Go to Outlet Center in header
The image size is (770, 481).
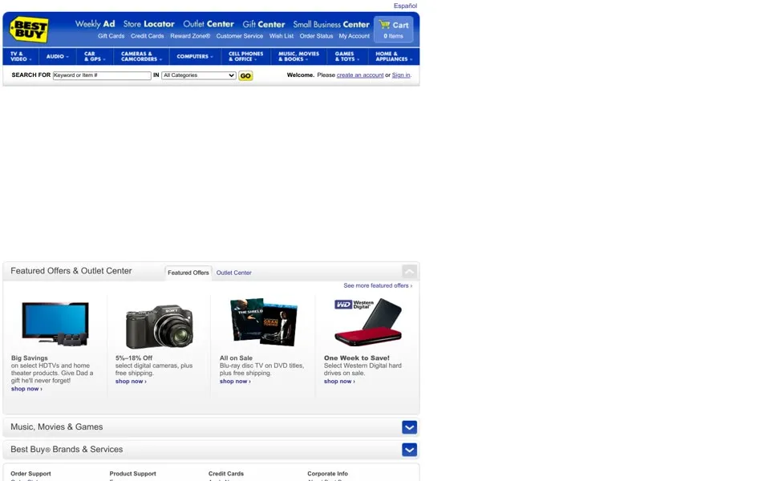pyautogui.click(x=209, y=24)
